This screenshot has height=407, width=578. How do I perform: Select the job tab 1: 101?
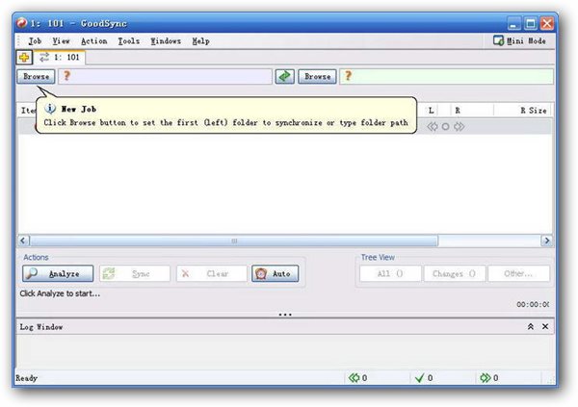pyautogui.click(x=60, y=58)
